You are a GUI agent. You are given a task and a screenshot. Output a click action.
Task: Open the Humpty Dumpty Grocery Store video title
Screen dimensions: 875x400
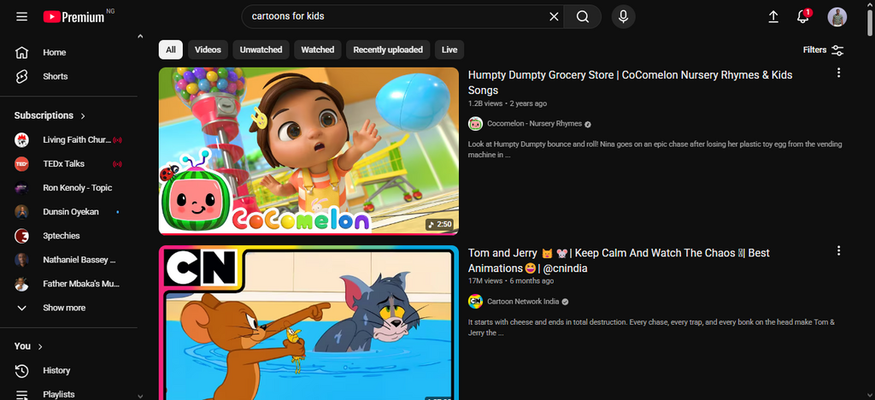(630, 83)
